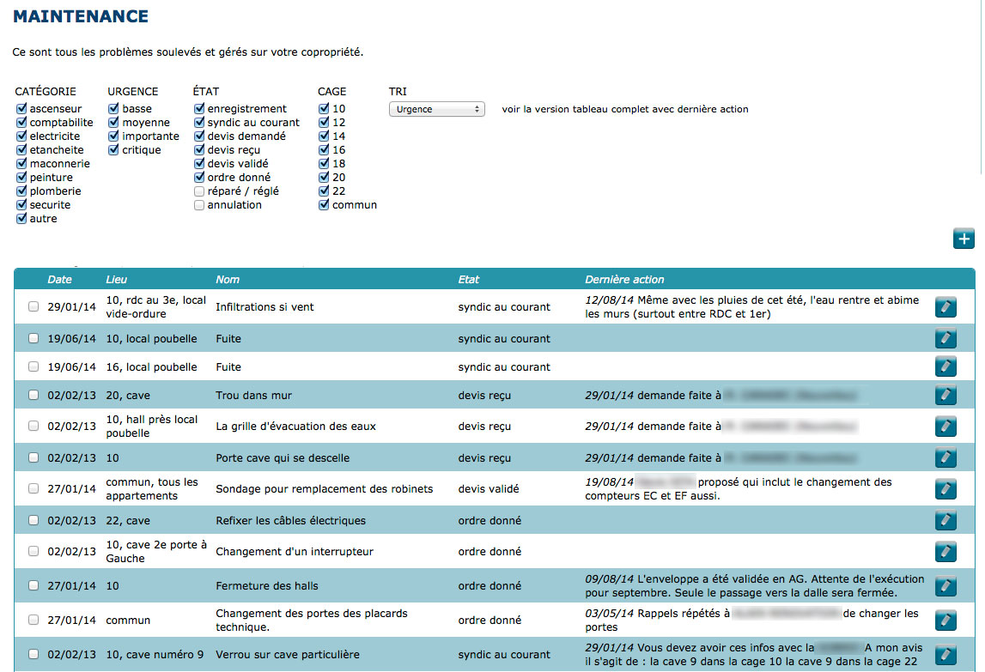
Task: Click 'Sondage pour remplacement des robinets' name
Action: click(324, 488)
